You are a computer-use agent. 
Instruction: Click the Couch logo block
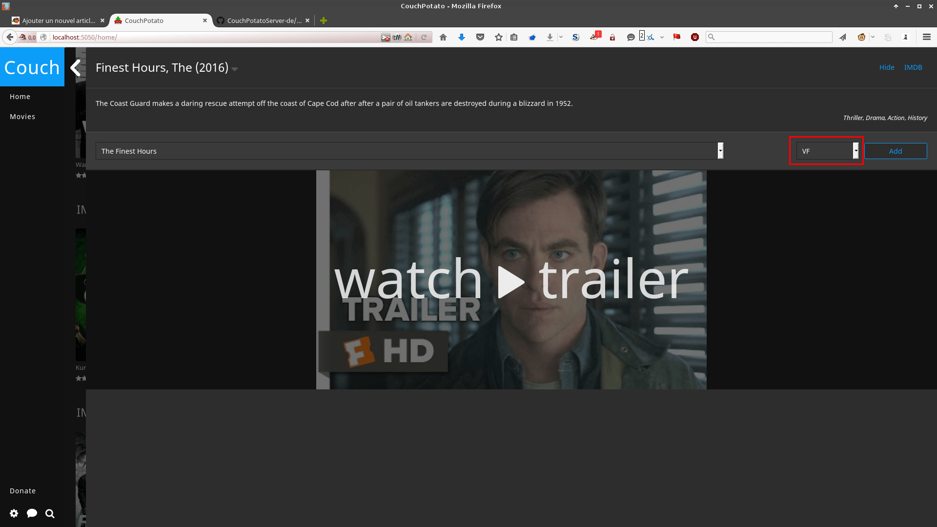pyautogui.click(x=32, y=67)
